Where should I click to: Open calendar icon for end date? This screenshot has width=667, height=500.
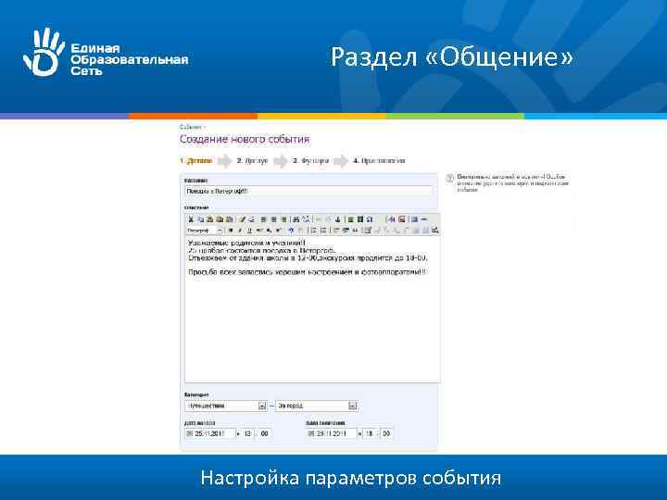(311, 433)
